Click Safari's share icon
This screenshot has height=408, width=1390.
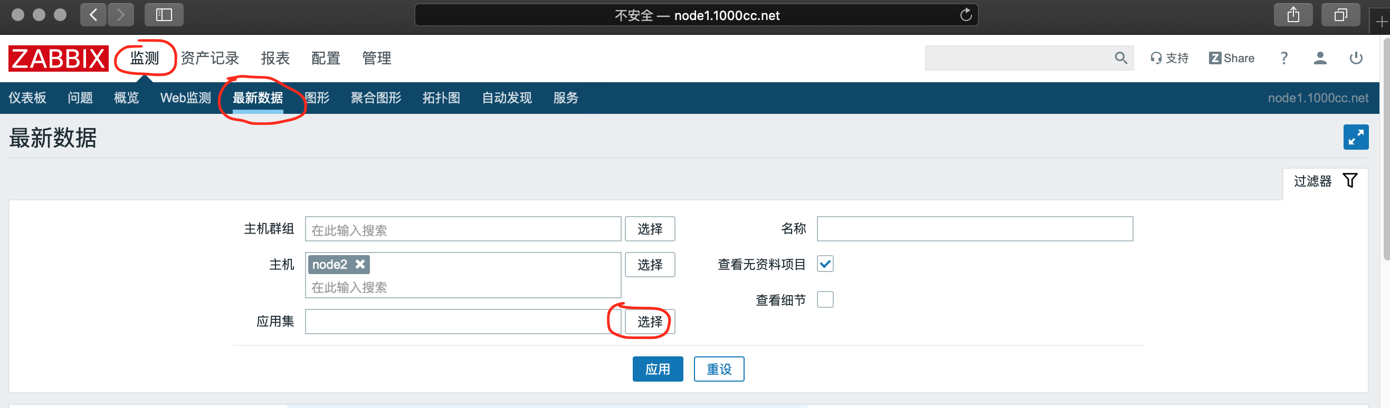point(1293,15)
